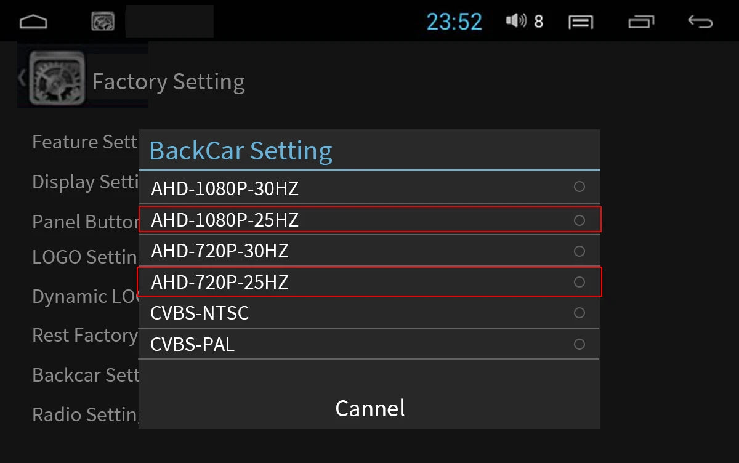The image size is (739, 463).
Task: Click the Cannel button
Action: coord(370,408)
